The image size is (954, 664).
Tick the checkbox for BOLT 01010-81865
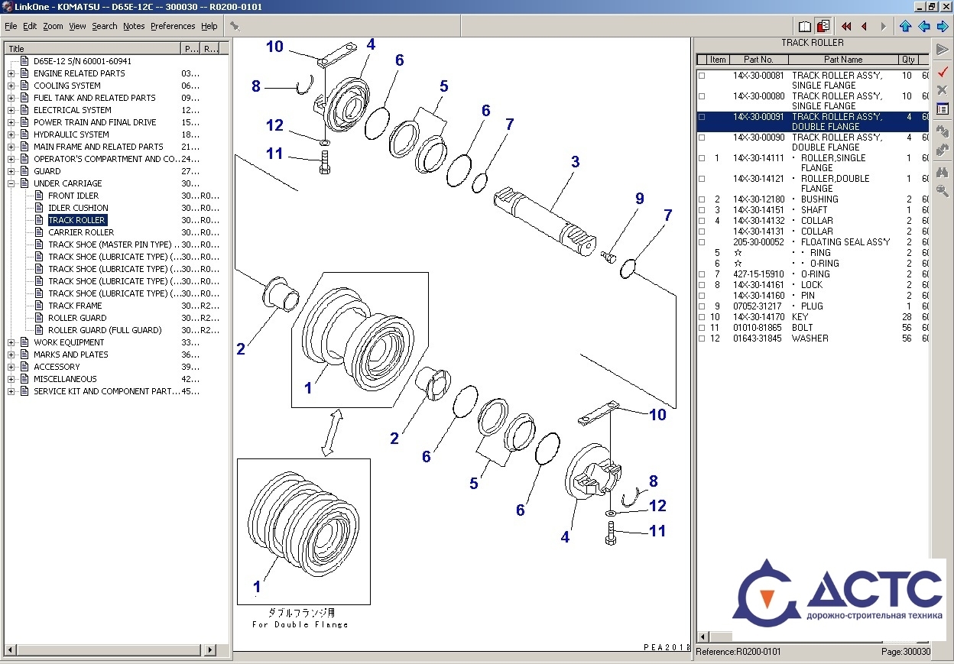pyautogui.click(x=702, y=328)
